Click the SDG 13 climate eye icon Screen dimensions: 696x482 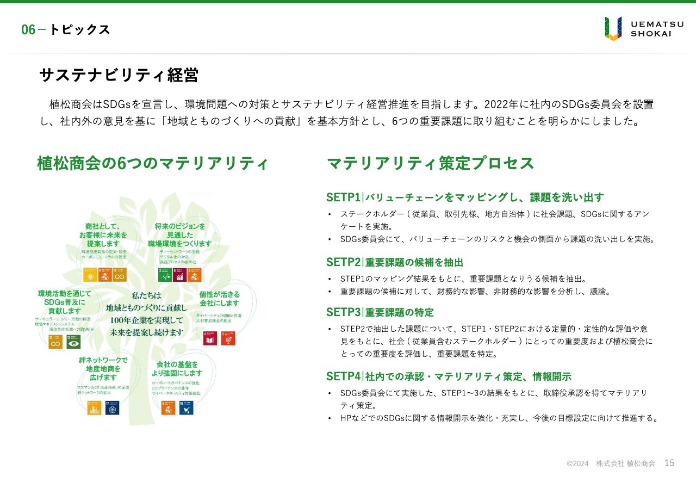point(73,342)
